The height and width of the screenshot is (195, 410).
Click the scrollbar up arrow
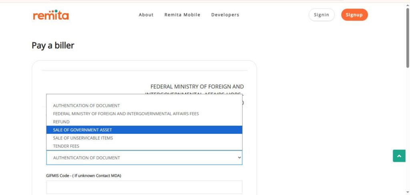pyautogui.click(x=408, y=5)
